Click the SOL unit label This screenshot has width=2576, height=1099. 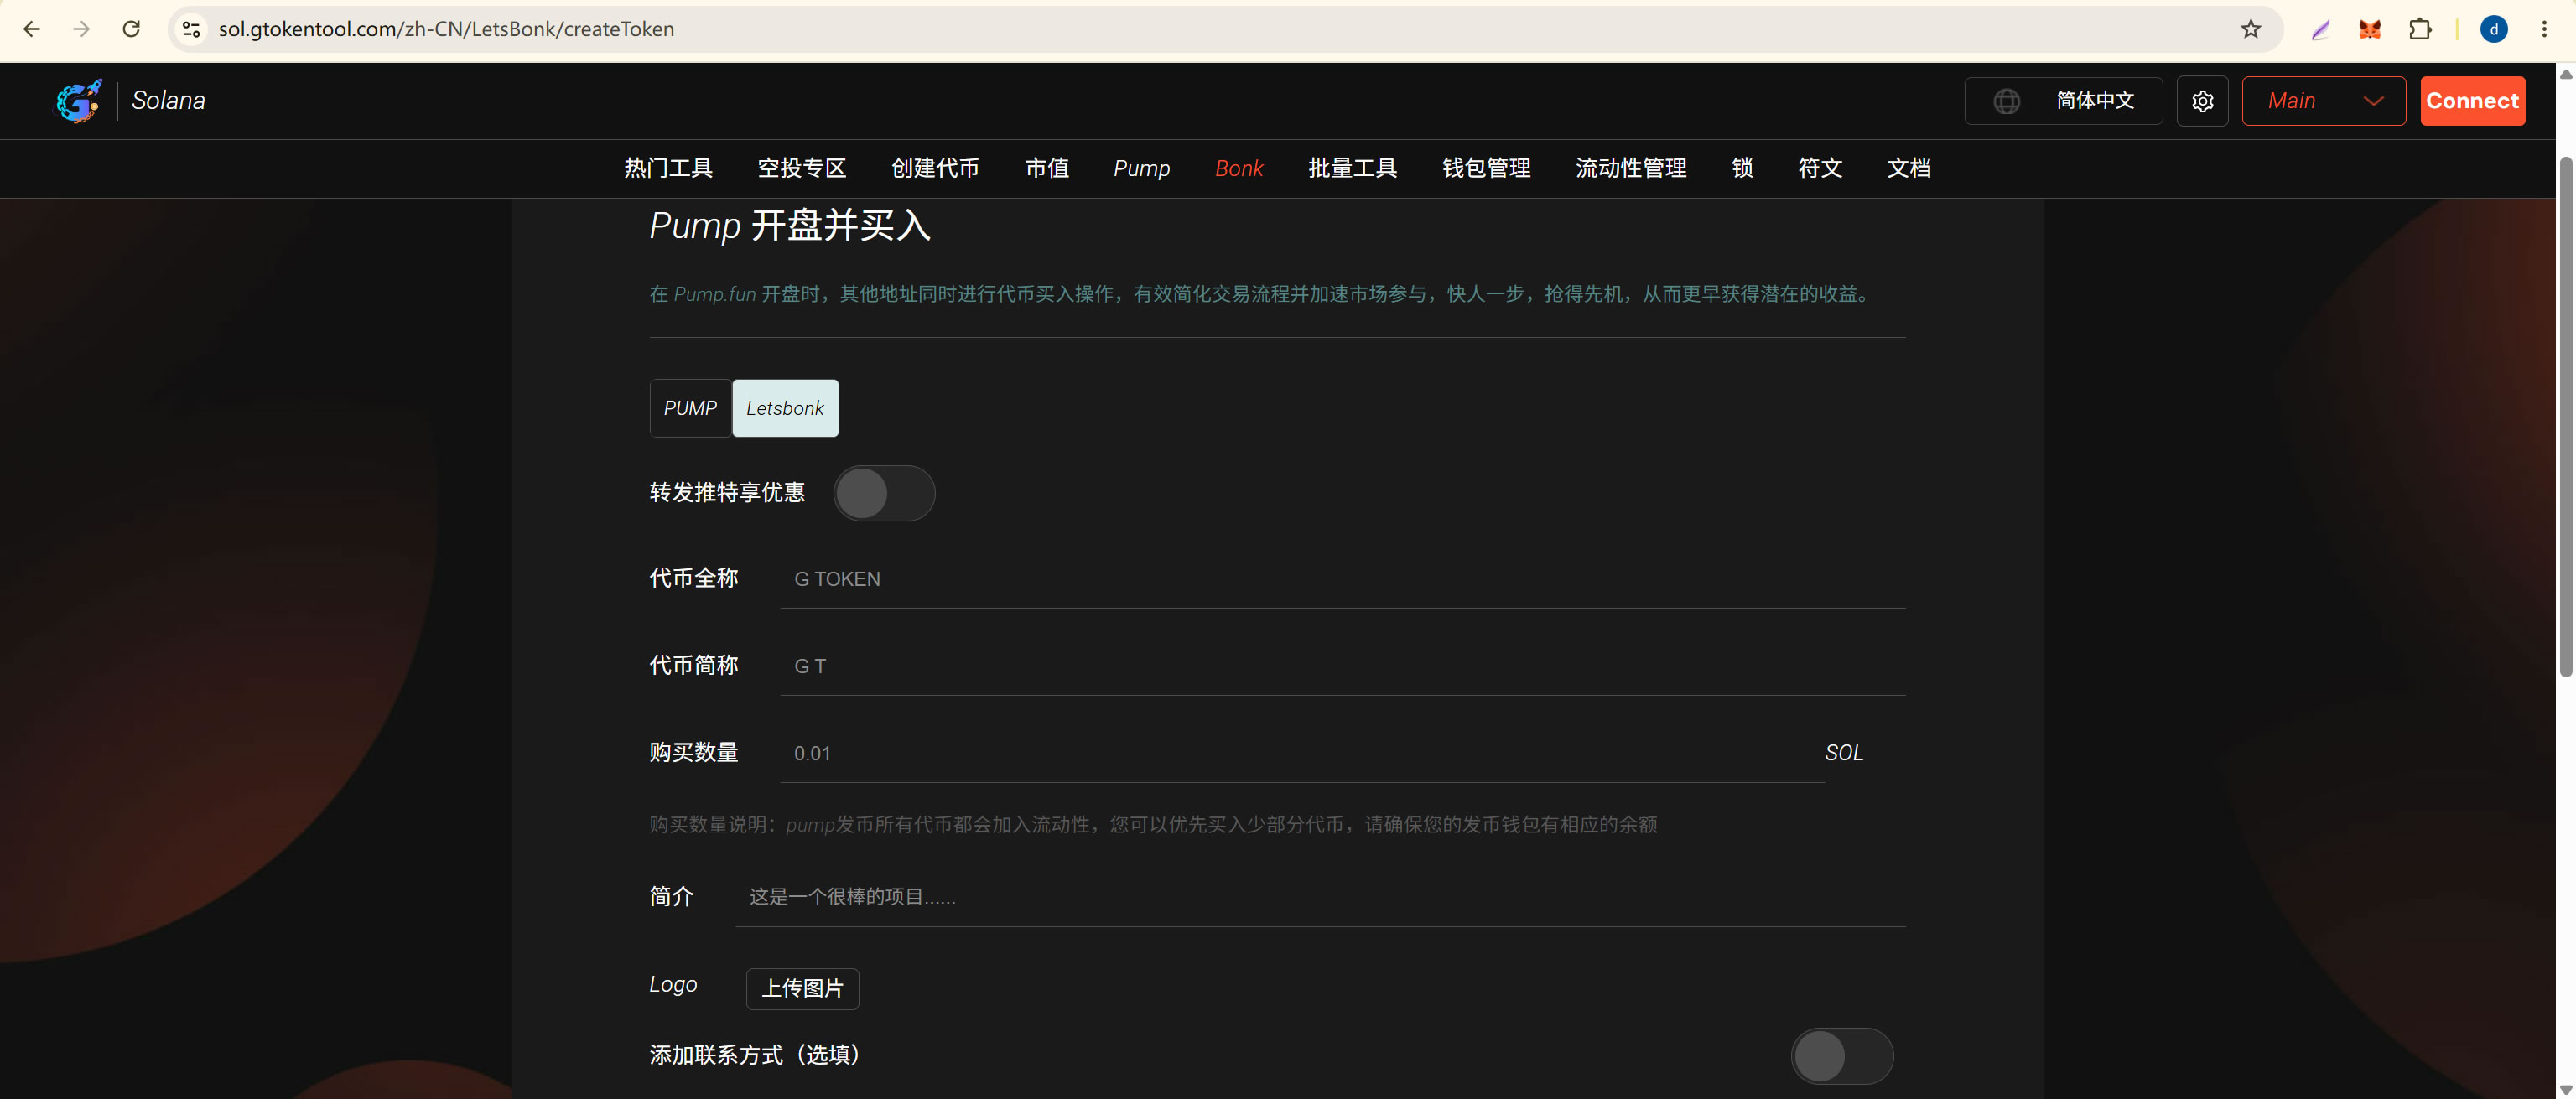pyautogui.click(x=1844, y=753)
